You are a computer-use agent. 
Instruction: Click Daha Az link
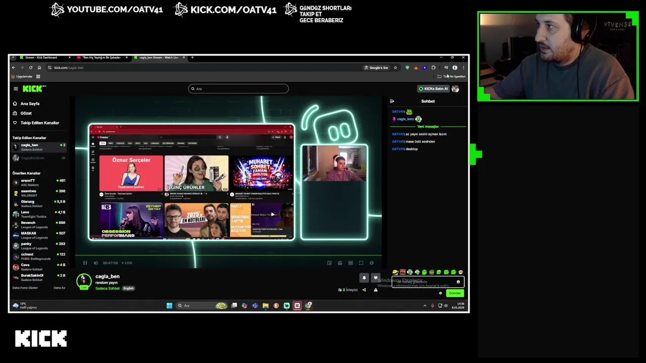pyautogui.click(x=59, y=288)
